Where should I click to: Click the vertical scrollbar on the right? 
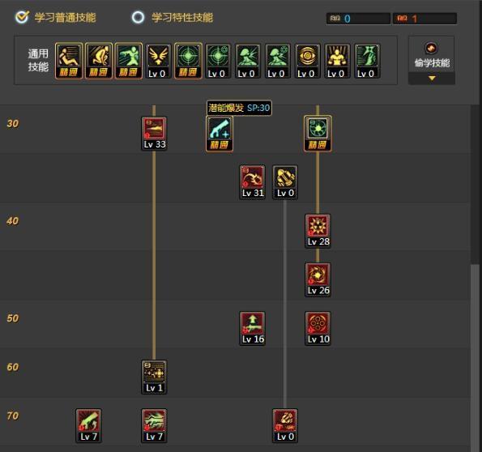(476, 356)
